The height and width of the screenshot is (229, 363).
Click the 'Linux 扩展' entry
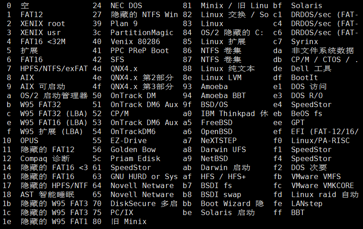tap(223, 41)
